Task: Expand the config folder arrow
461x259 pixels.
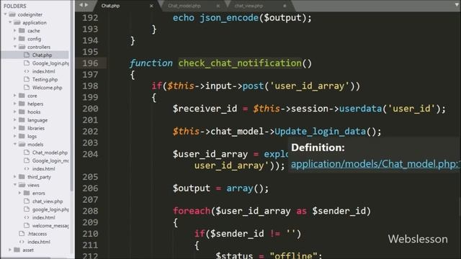Action: click(x=14, y=38)
